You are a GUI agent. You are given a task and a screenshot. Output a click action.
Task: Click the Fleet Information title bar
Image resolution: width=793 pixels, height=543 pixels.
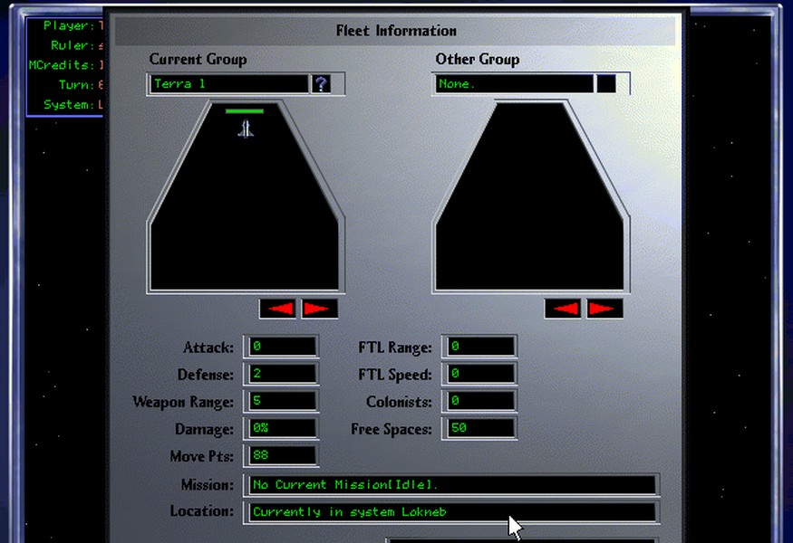click(396, 31)
